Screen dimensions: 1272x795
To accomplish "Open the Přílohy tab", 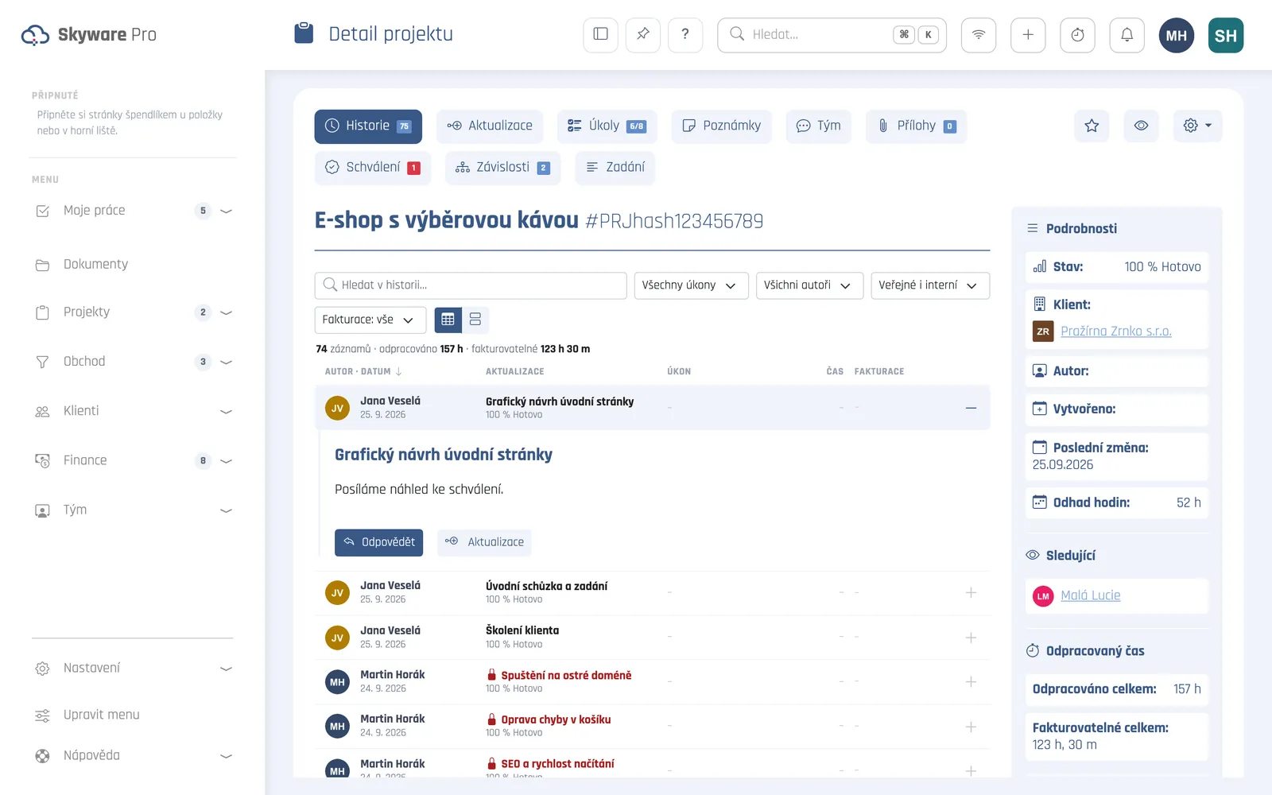I will click(916, 126).
